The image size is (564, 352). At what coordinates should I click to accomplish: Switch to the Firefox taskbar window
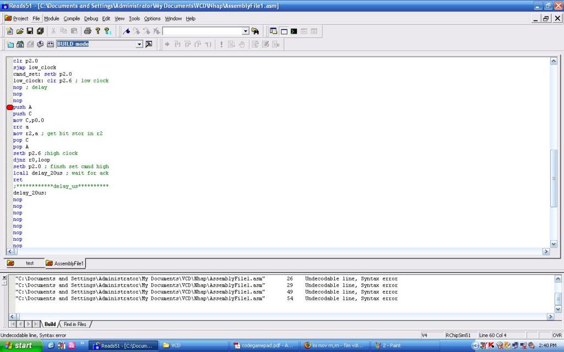point(334,345)
